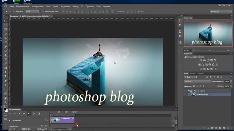Image resolution: width=234 pixels, height=131 pixels.
Task: Click the add layer style fx icon
Action: (x=208, y=128)
